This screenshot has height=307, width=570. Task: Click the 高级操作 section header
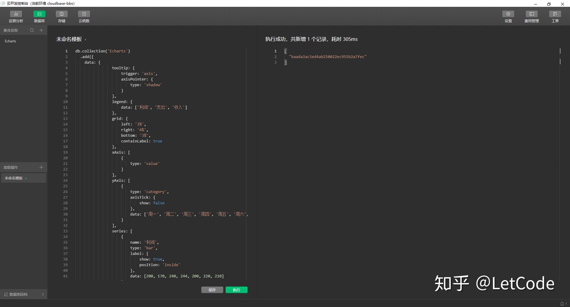(x=11, y=167)
